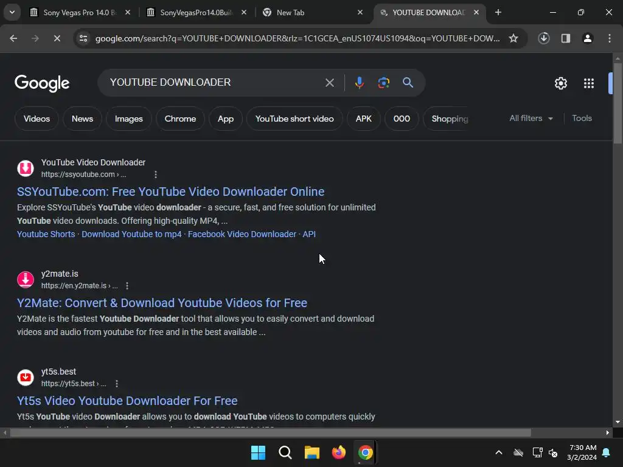623x467 pixels.
Task: Toggle the Chrome side panel
Action: 565,38
